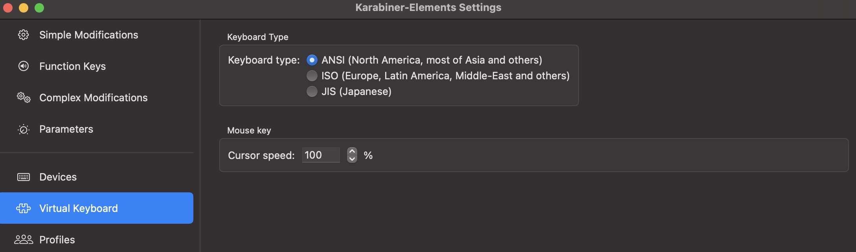Click the Complex Modifications double-gear icon
Image resolution: width=856 pixels, height=252 pixels.
click(24, 98)
